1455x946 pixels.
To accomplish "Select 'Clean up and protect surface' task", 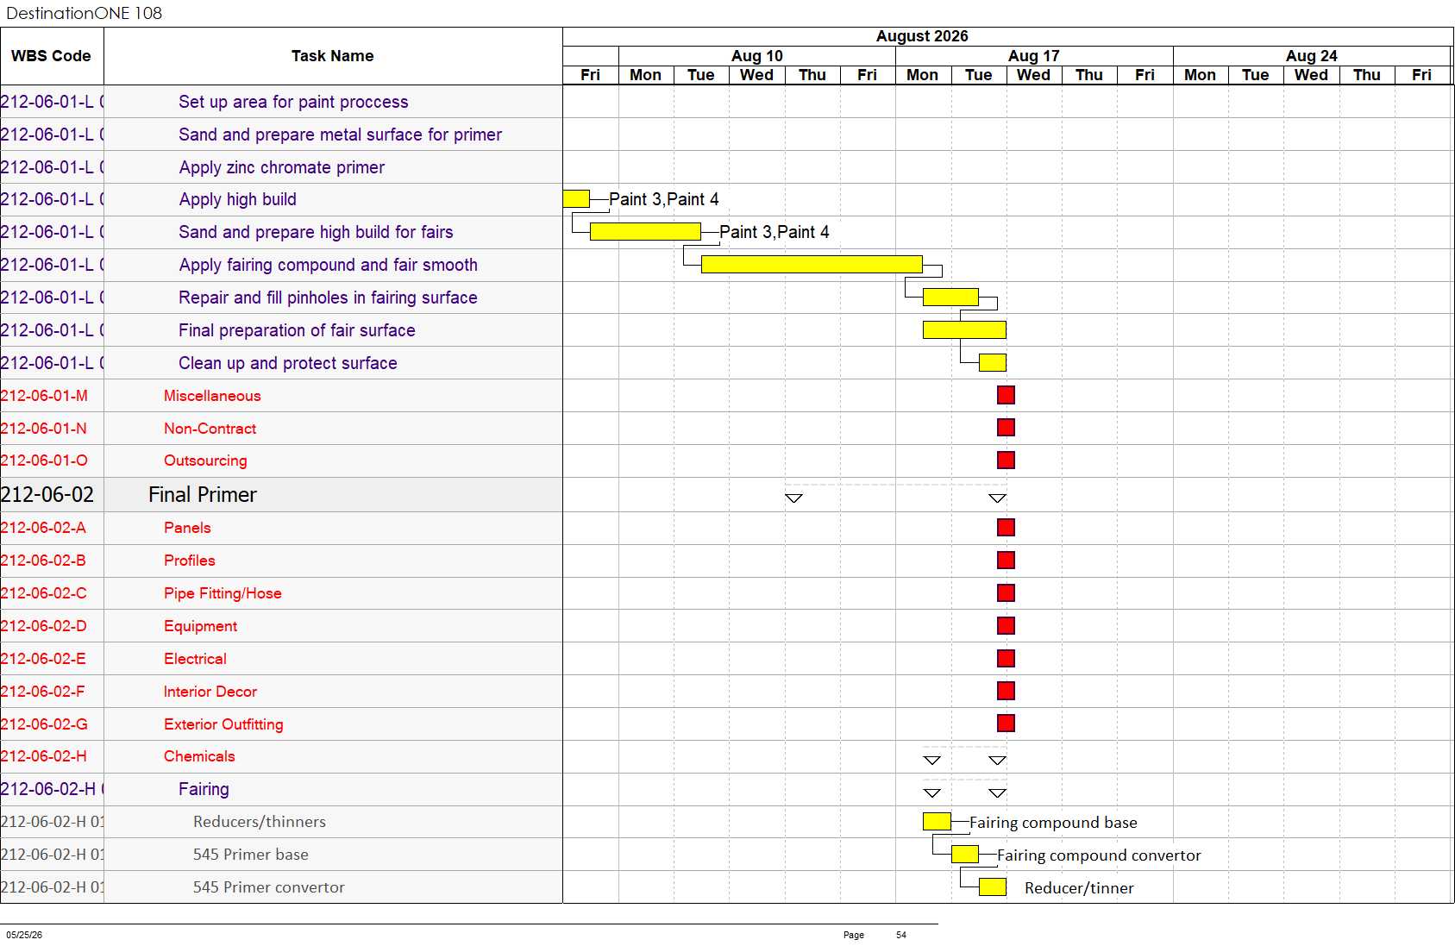I will point(287,363).
